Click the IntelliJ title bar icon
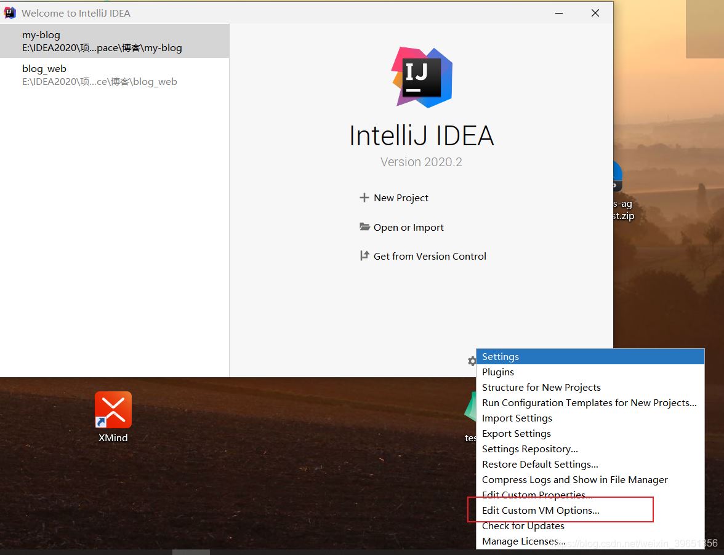This screenshot has height=555, width=724. 9,13
